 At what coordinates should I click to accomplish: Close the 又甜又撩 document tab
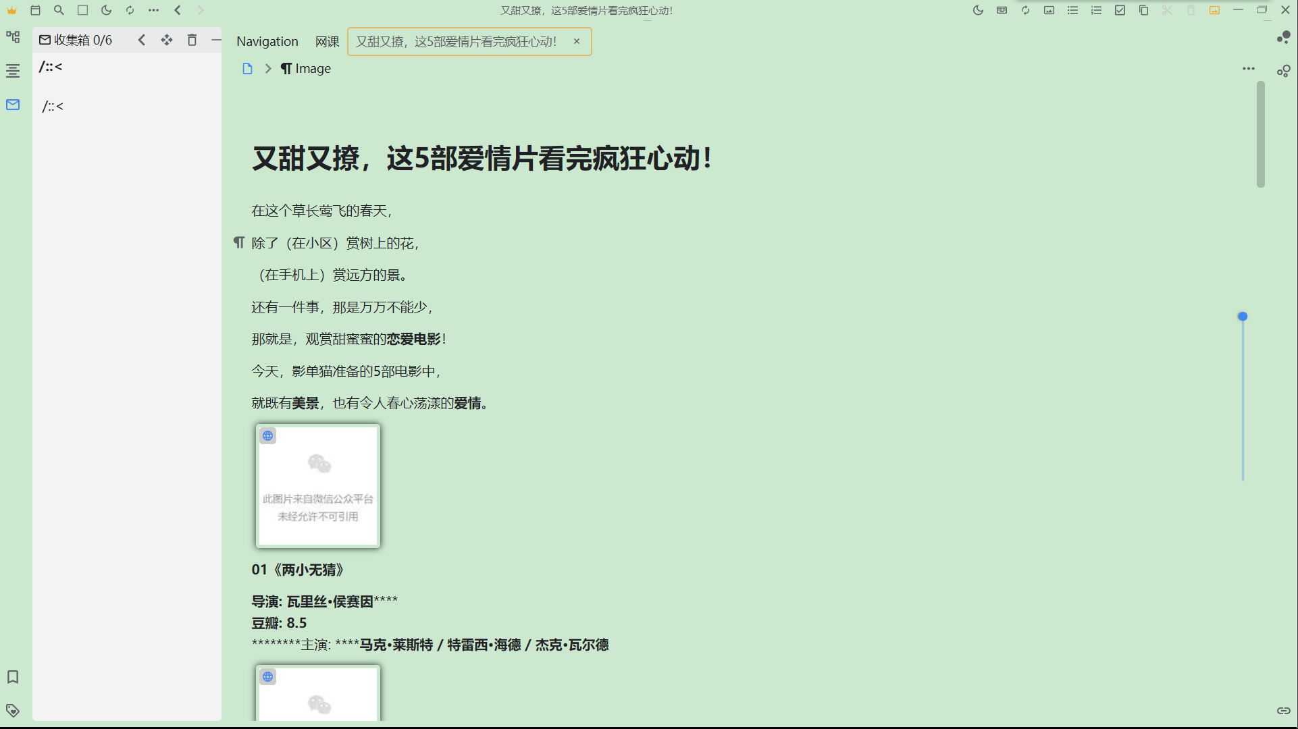[x=577, y=41]
